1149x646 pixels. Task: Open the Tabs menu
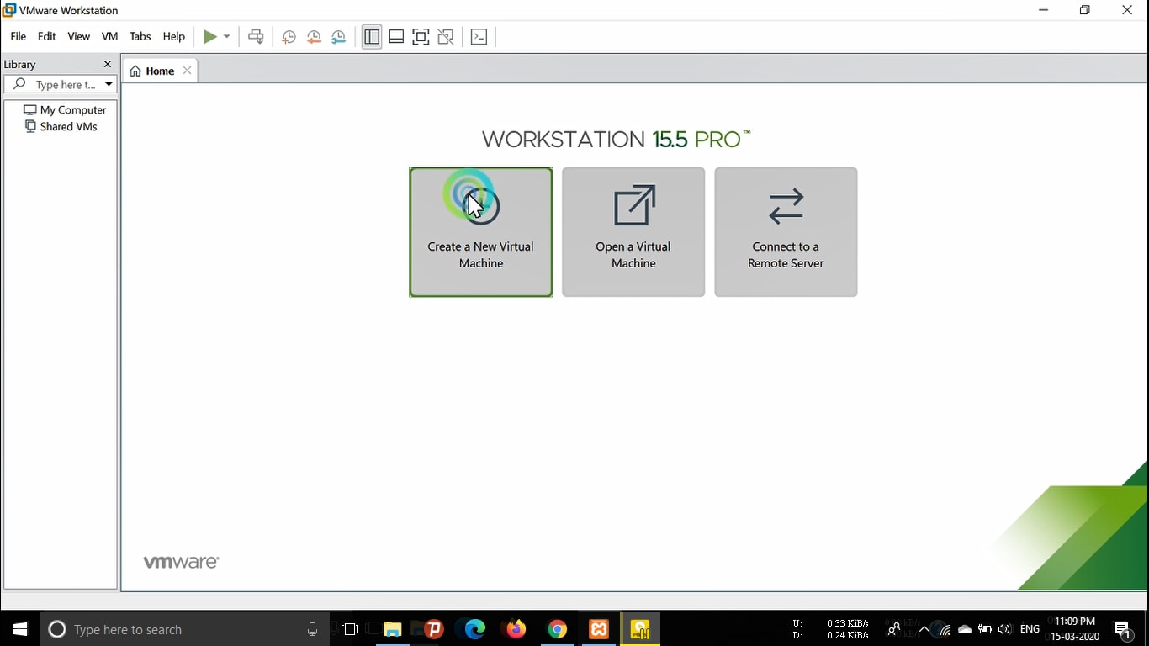140,36
